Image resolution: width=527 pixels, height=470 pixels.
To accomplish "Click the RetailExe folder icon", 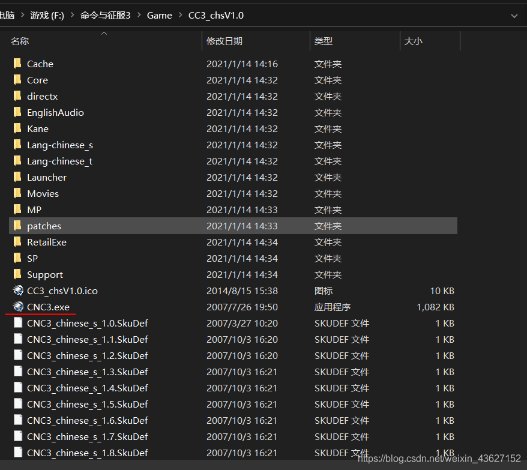I will click(17, 242).
